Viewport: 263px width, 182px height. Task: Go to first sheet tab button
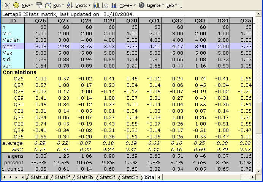tap(4, 177)
